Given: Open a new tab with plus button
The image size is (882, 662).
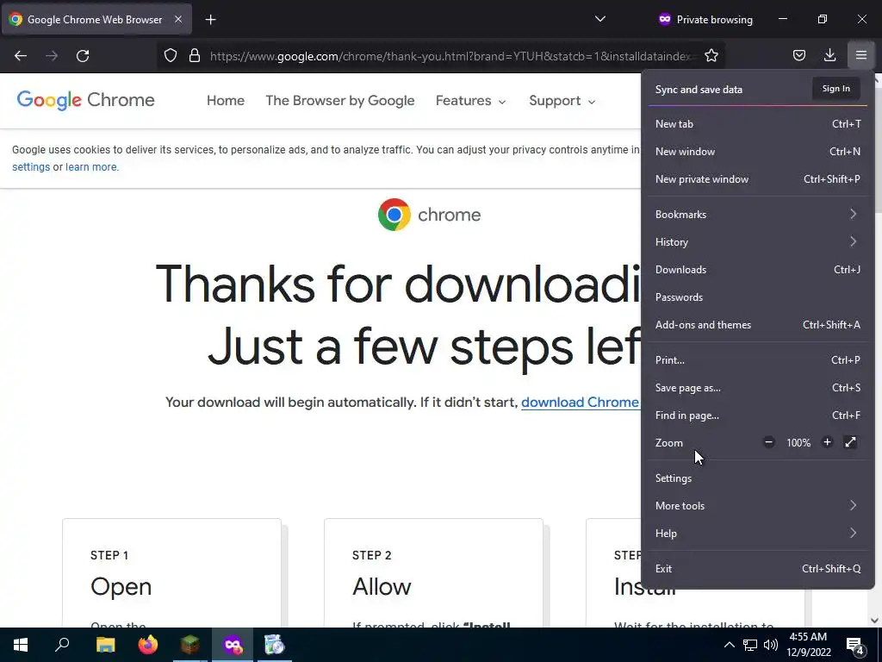Looking at the screenshot, I should coord(210,20).
